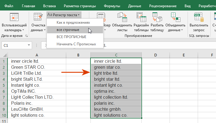The image size is (216, 123).
Task: Switch to the Главная tab
Action: [28, 6]
